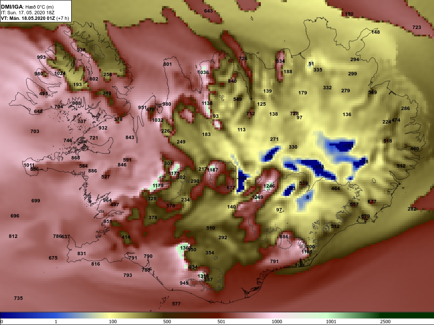The height and width of the screenshot is (325, 434).
Task: Click the map value 1024
Action: (60, 73)
